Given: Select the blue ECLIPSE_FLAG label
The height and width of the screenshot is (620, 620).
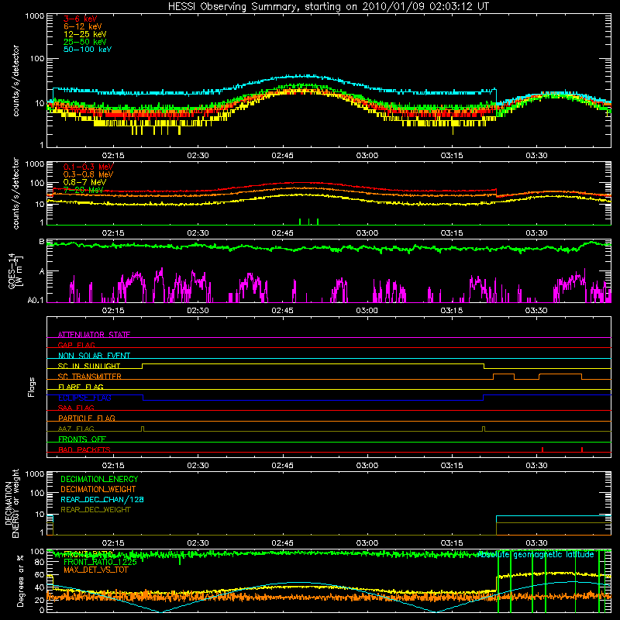Looking at the screenshot, I should click(x=84, y=398).
